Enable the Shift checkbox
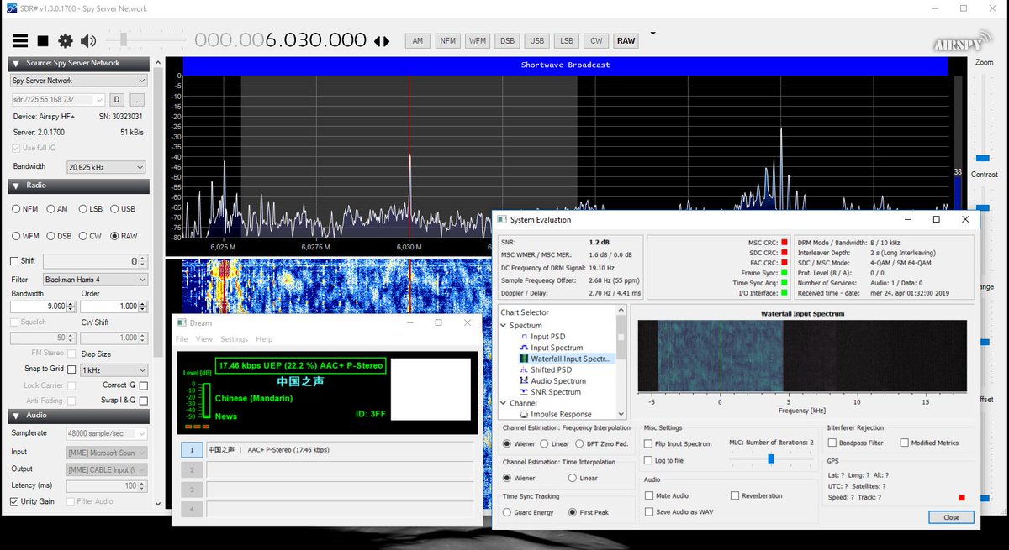Screen dimensions: 1009x550 [x=15, y=261]
